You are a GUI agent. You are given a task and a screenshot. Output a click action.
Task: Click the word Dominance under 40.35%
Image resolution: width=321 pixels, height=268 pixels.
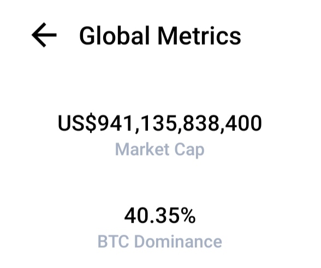pos(178,241)
